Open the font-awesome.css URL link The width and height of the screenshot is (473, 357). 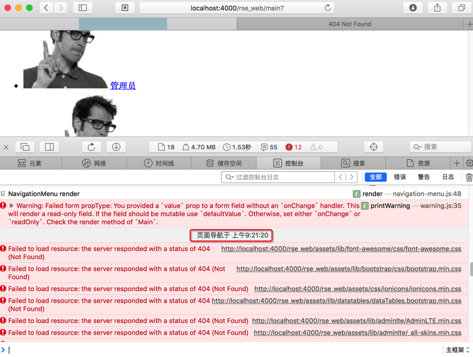click(341, 249)
